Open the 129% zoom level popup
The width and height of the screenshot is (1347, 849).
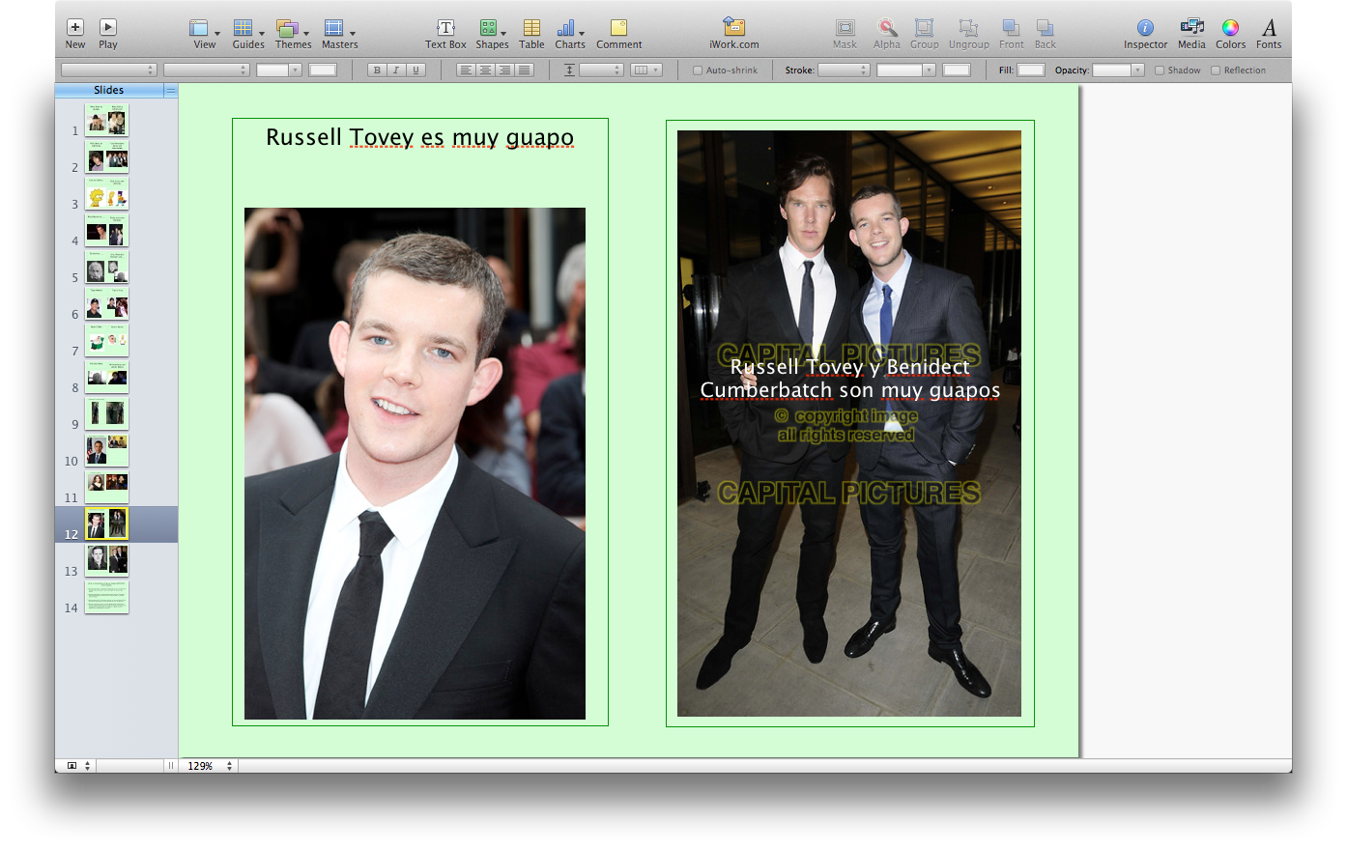point(210,766)
